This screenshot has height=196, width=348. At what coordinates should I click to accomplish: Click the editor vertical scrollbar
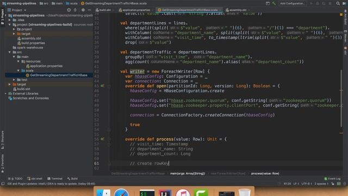click(341, 99)
